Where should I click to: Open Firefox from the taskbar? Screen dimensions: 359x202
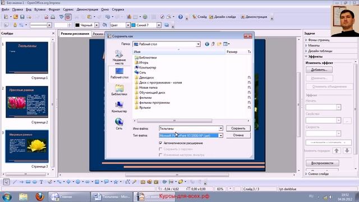click(x=40, y=196)
